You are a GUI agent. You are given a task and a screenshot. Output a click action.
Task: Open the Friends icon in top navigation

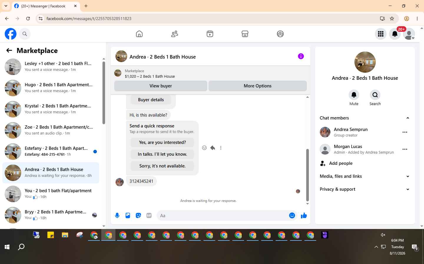(x=175, y=34)
